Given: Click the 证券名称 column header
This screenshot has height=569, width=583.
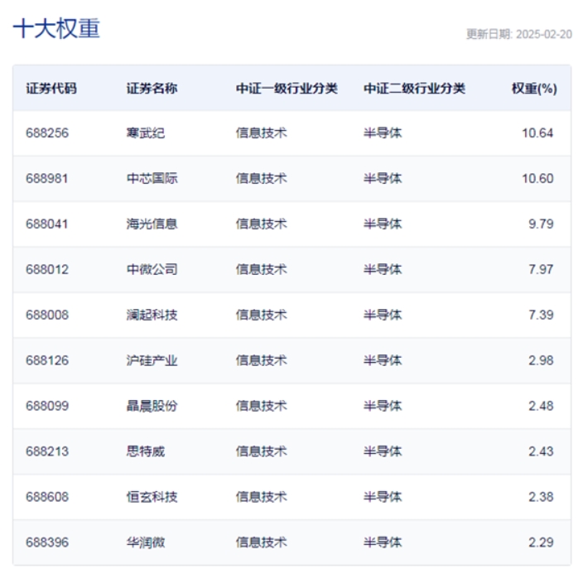Looking at the screenshot, I should tap(152, 89).
